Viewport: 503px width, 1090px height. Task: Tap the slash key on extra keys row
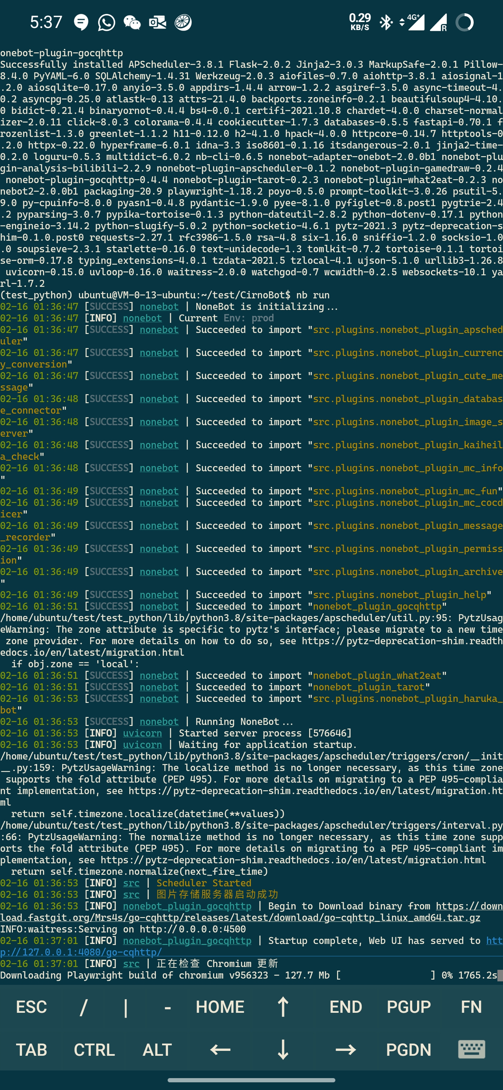pyautogui.click(x=83, y=1007)
